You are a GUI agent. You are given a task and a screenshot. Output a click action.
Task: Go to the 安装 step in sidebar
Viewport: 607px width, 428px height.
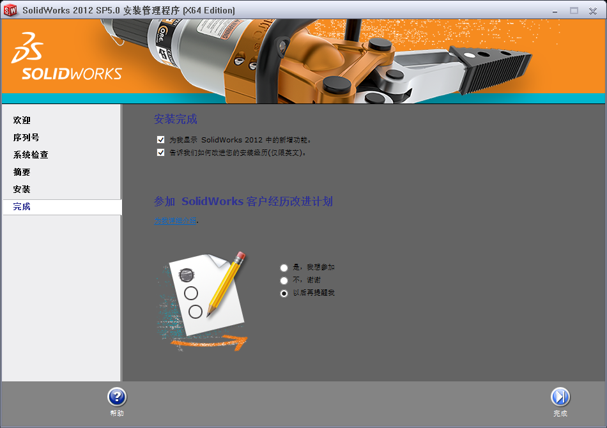click(x=22, y=189)
